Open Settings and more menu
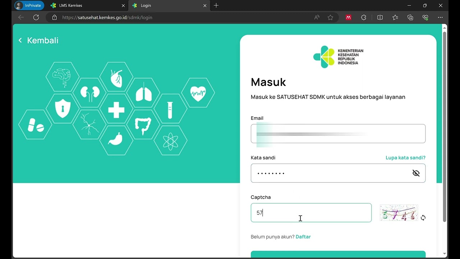Viewport: 460px width, 259px height. click(440, 17)
